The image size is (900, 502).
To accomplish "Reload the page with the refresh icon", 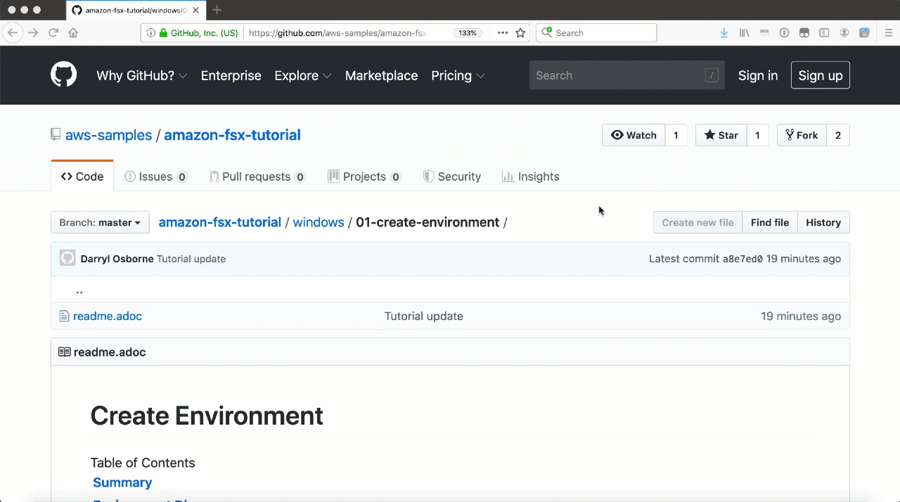I will coord(53,32).
